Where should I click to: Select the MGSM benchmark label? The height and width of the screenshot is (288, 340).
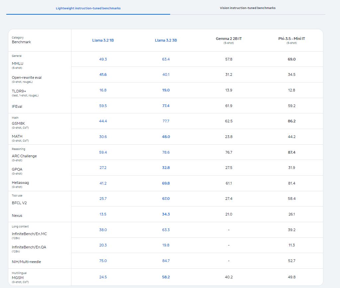click(18, 278)
